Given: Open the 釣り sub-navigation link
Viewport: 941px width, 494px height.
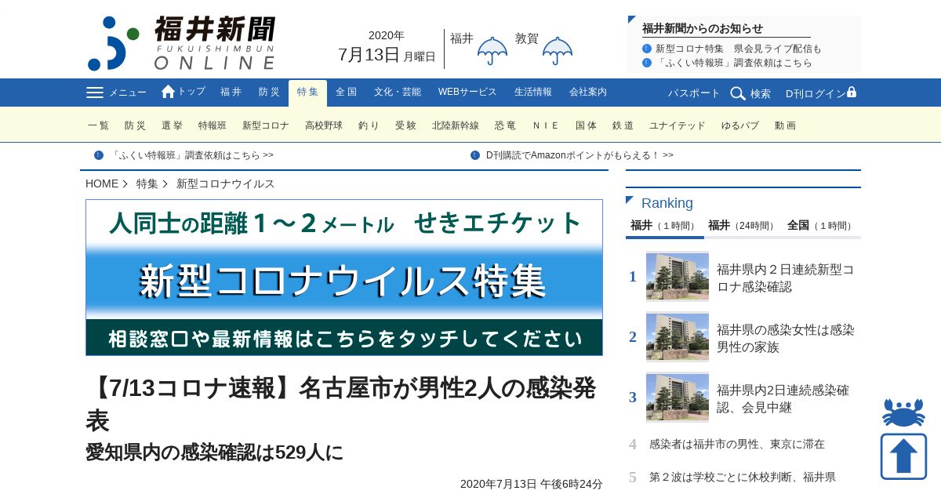Looking at the screenshot, I should [369, 125].
